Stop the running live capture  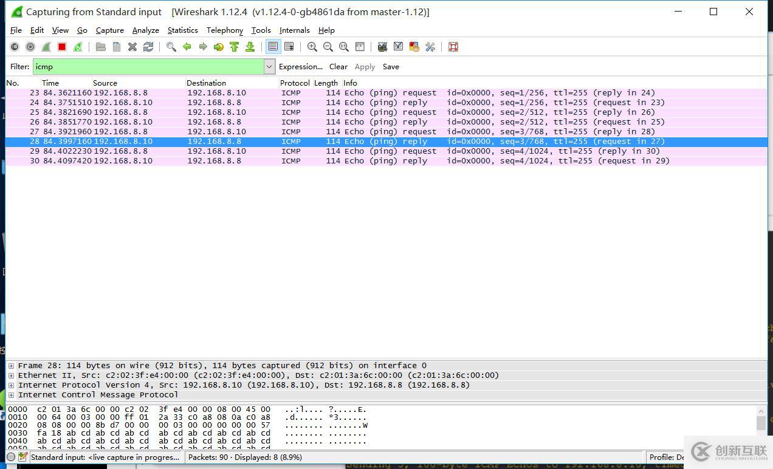click(x=62, y=47)
